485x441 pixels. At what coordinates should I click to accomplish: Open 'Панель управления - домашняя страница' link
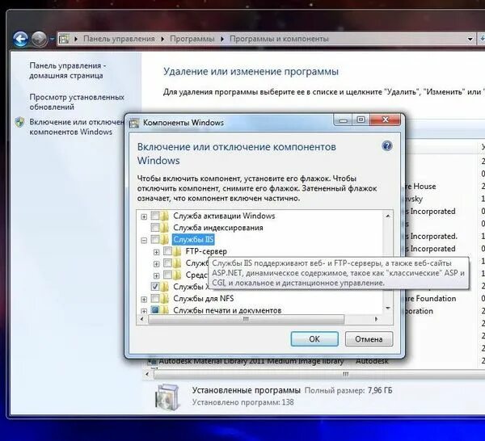[x=67, y=70]
